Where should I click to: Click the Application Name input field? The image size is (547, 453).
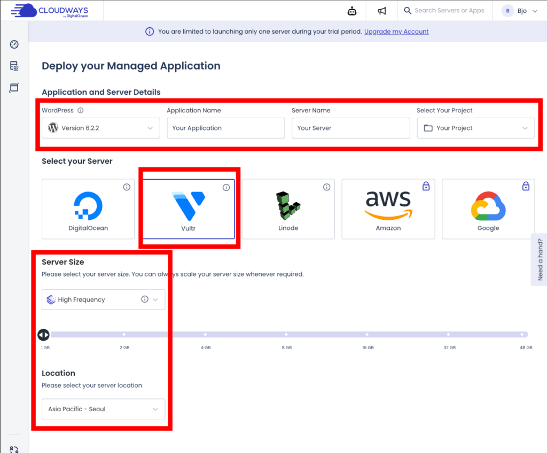226,128
